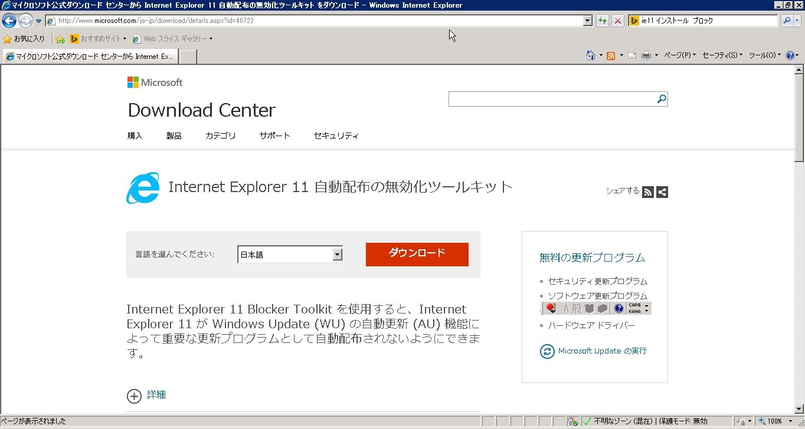The width and height of the screenshot is (805, 429).
Task: Open the search provider dropdown arrow
Action: (797, 21)
